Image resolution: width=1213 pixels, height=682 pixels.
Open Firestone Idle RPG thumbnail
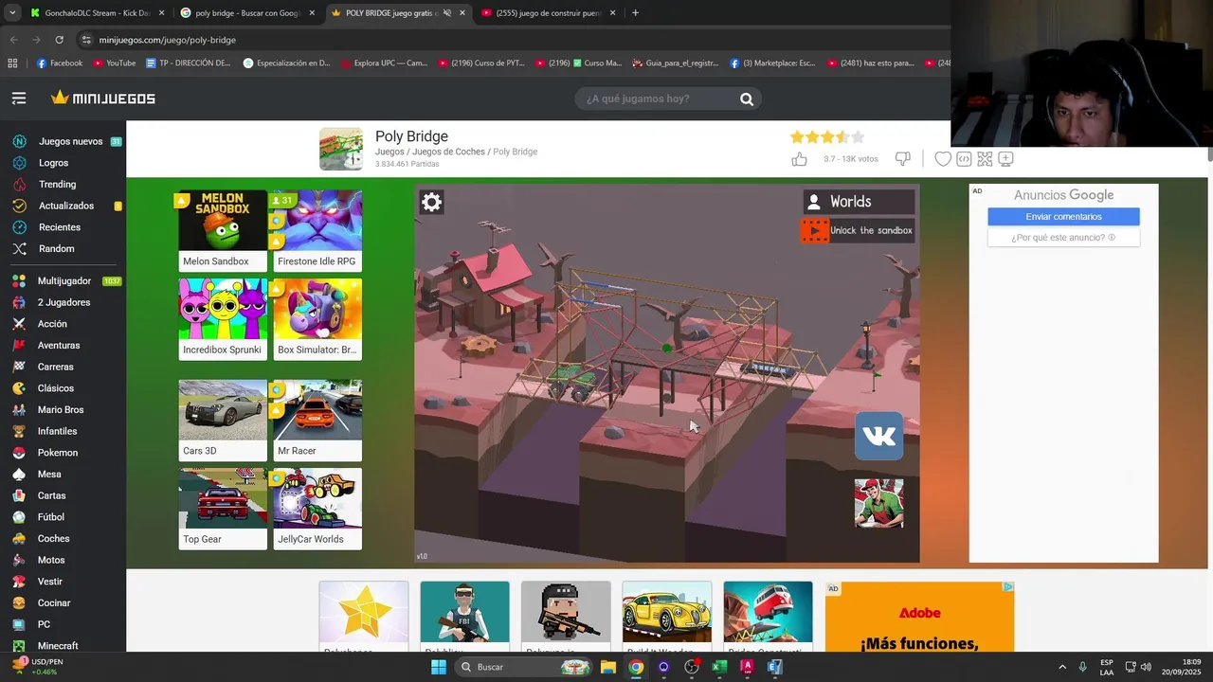pyautogui.click(x=317, y=231)
